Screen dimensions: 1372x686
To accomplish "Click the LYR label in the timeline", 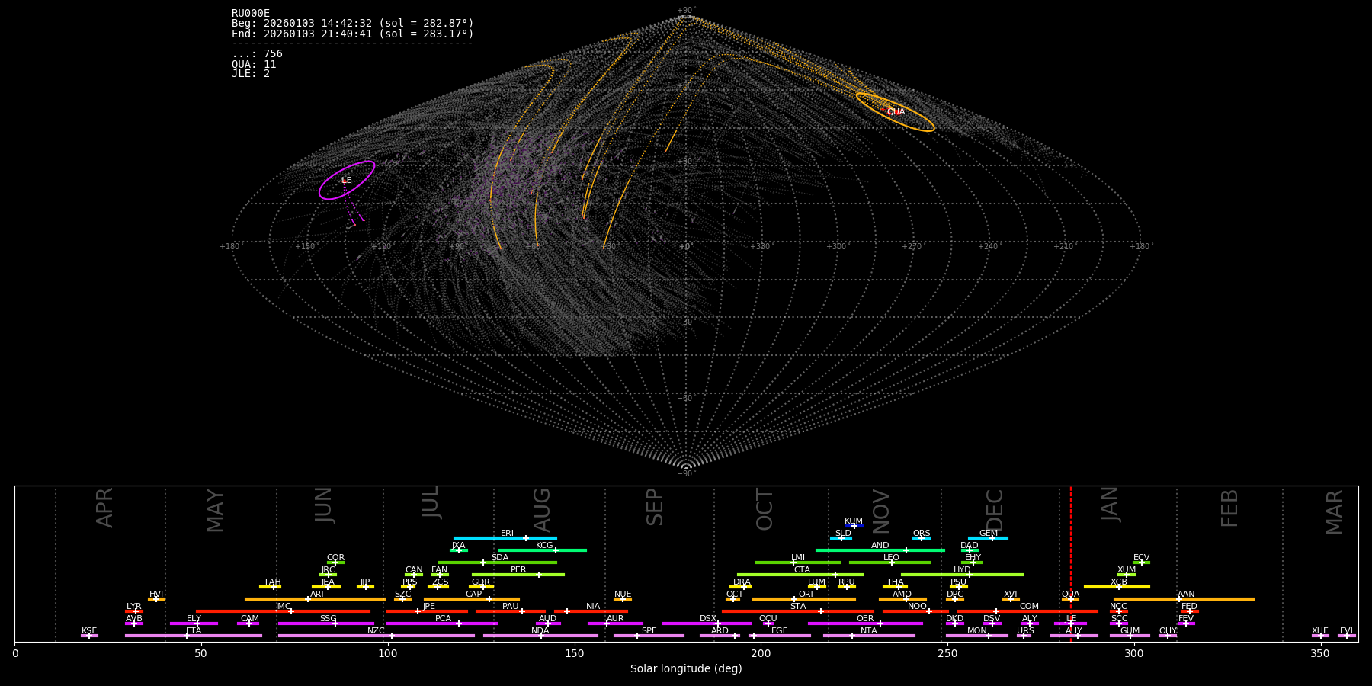I will click(x=134, y=607).
